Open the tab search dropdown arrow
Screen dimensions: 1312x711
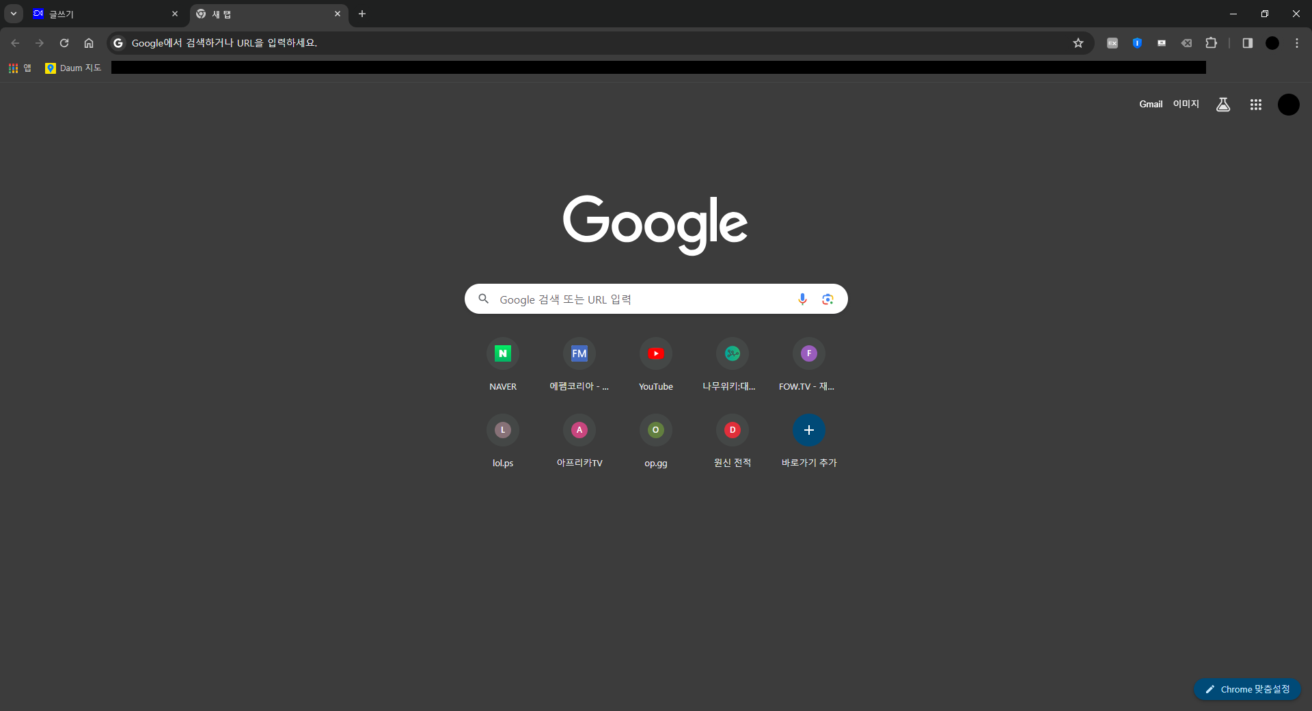click(x=13, y=14)
